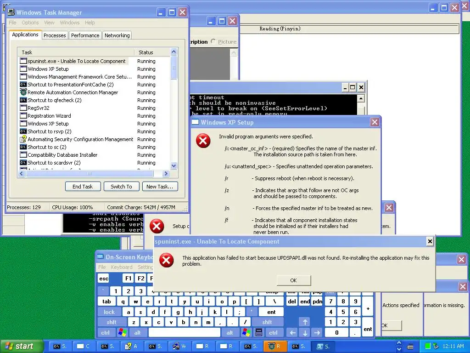Click the task list horizontal scroll left arrow
Screen dimensions: 470x353
(x=21, y=173)
